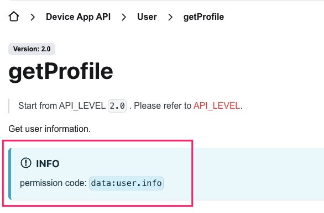Screen dimensions: 324x213
Task: Click the Version: 2.0 badge
Action: coord(32,49)
